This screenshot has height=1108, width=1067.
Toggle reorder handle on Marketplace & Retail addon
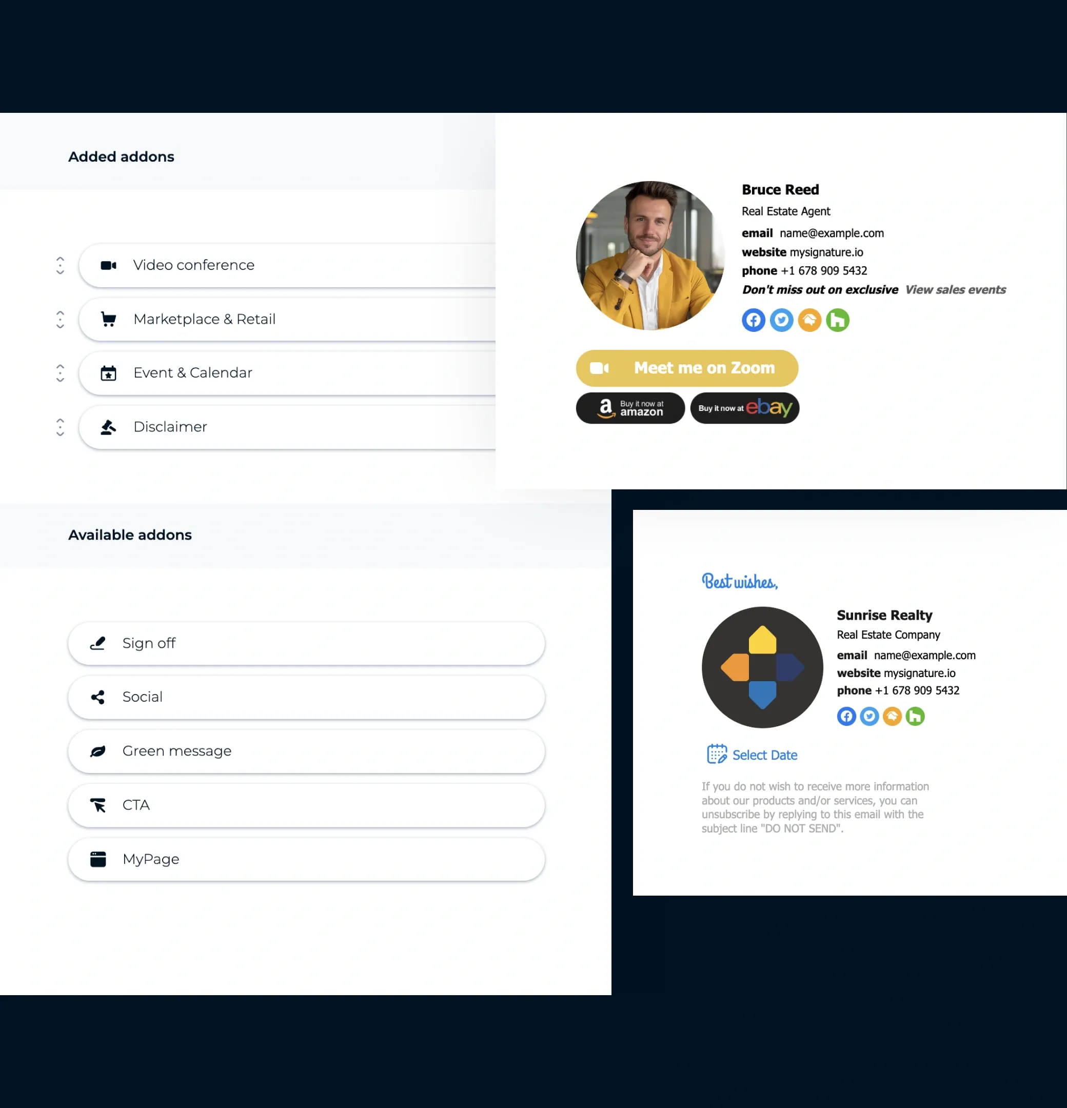point(60,319)
